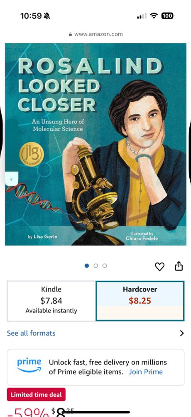Expand formats with the right chevron arrow

point(182,333)
